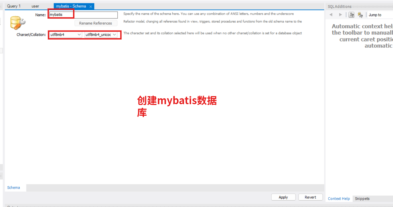Switch to the user tab
The height and width of the screenshot is (207, 393).
coord(35,6)
